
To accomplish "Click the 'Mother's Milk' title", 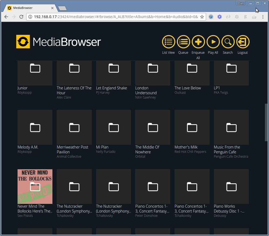I will (186, 147).
